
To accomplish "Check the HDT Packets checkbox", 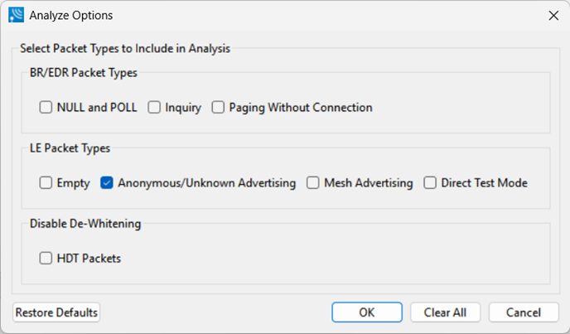I will pyautogui.click(x=46, y=259).
